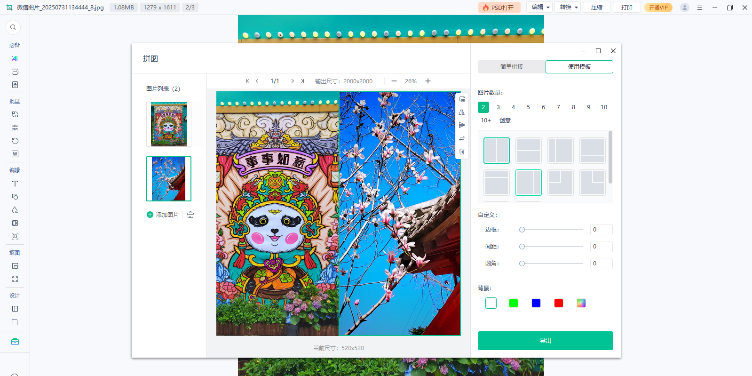Select the Crop tool in the sidebar
752x376 pixels.
pos(15,322)
